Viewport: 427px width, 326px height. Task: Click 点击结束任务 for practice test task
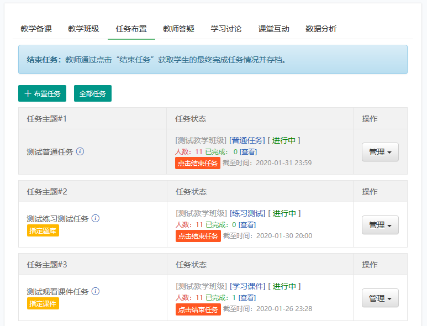pyautogui.click(x=198, y=236)
